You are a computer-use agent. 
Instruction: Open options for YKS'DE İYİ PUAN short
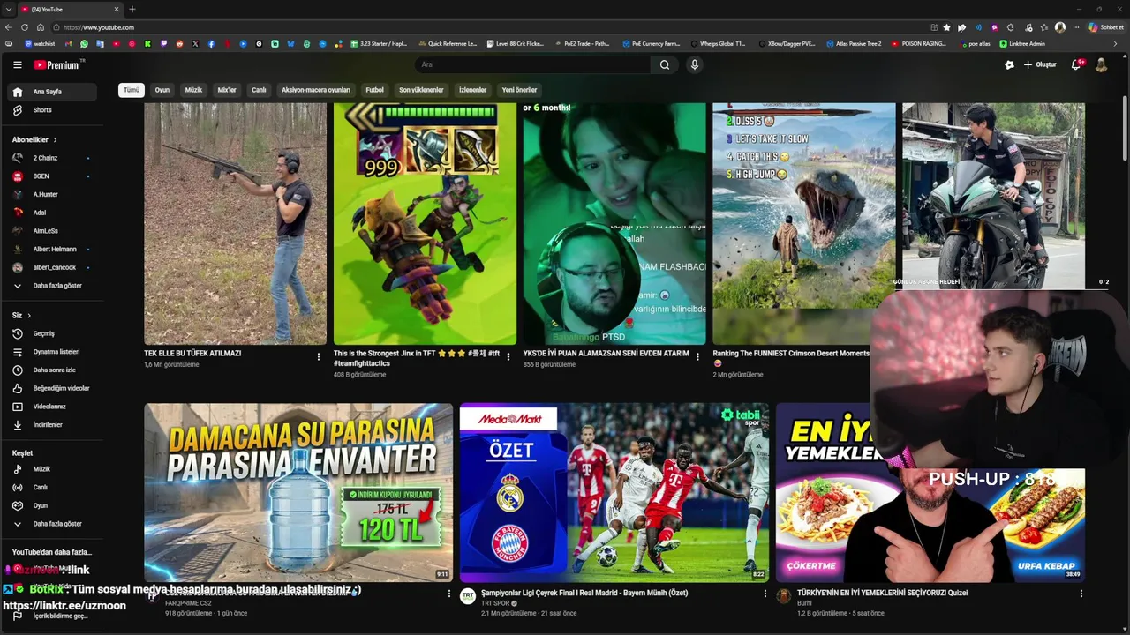click(697, 356)
